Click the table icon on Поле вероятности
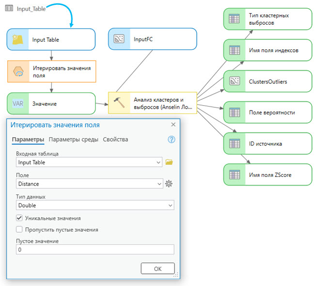 (x=234, y=112)
